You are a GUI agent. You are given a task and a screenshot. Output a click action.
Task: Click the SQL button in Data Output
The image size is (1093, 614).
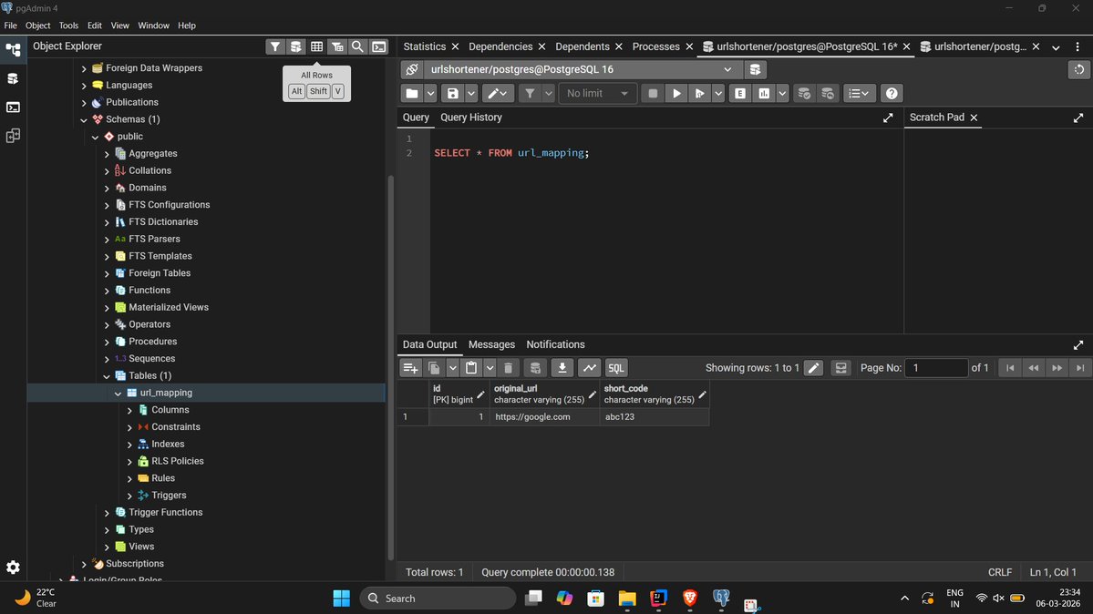pyautogui.click(x=615, y=368)
